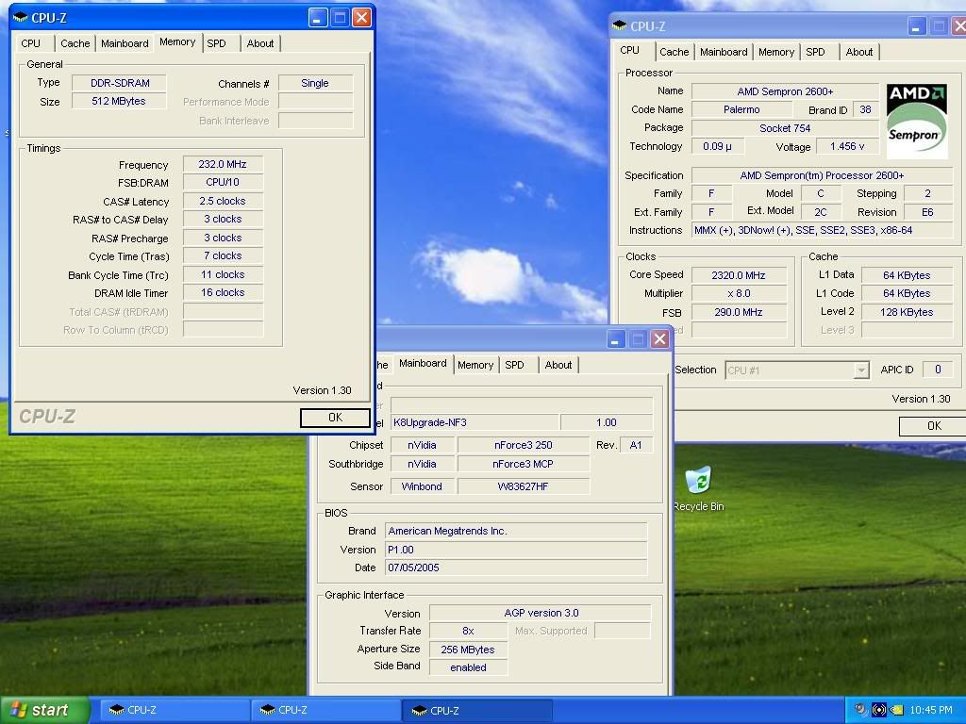Click the 2.5 clocks CAS latency value
Viewport: 966px width, 724px height.
[x=223, y=202]
